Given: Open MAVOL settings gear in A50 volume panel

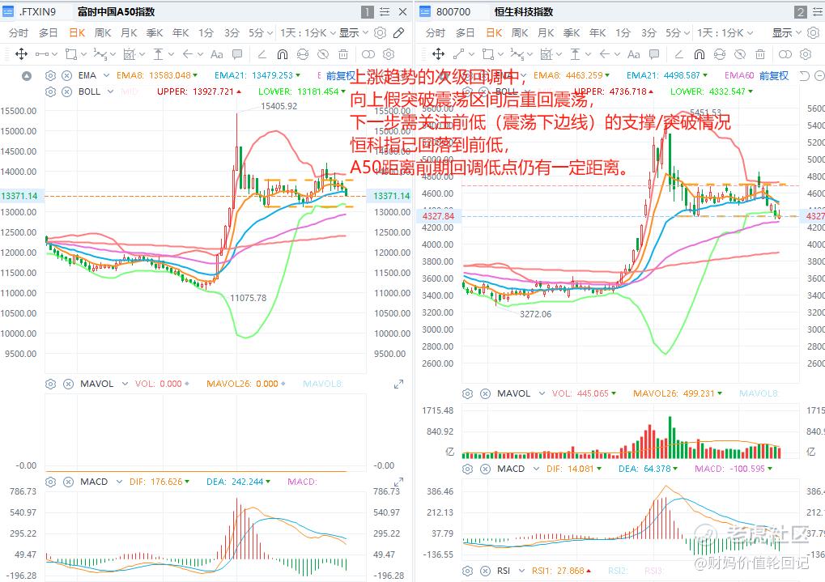Looking at the screenshot, I should click(50, 384).
